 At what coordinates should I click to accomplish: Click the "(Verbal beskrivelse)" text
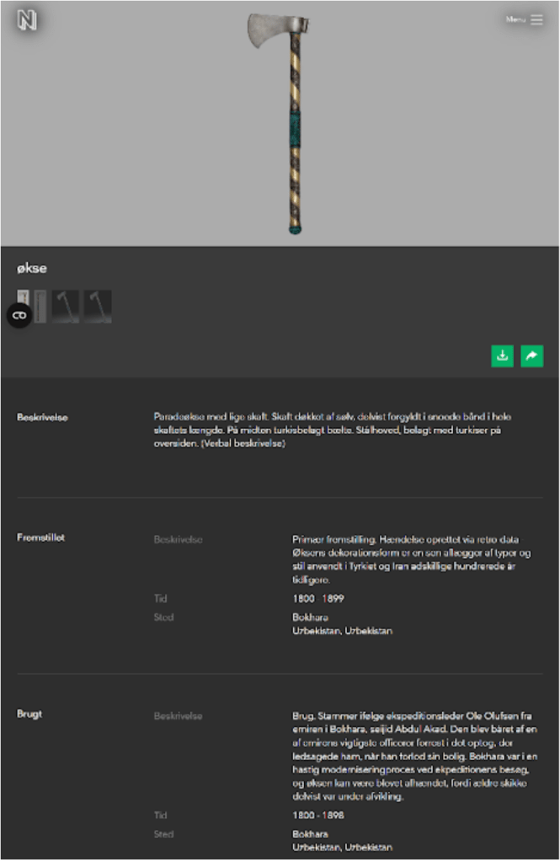[x=243, y=443]
